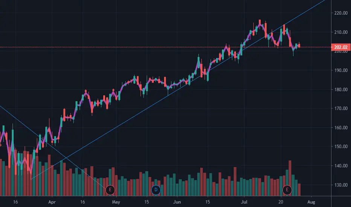Click the 130.00 price axis label
Image resolution: width=351 pixels, height=207 pixels.
coord(341,185)
